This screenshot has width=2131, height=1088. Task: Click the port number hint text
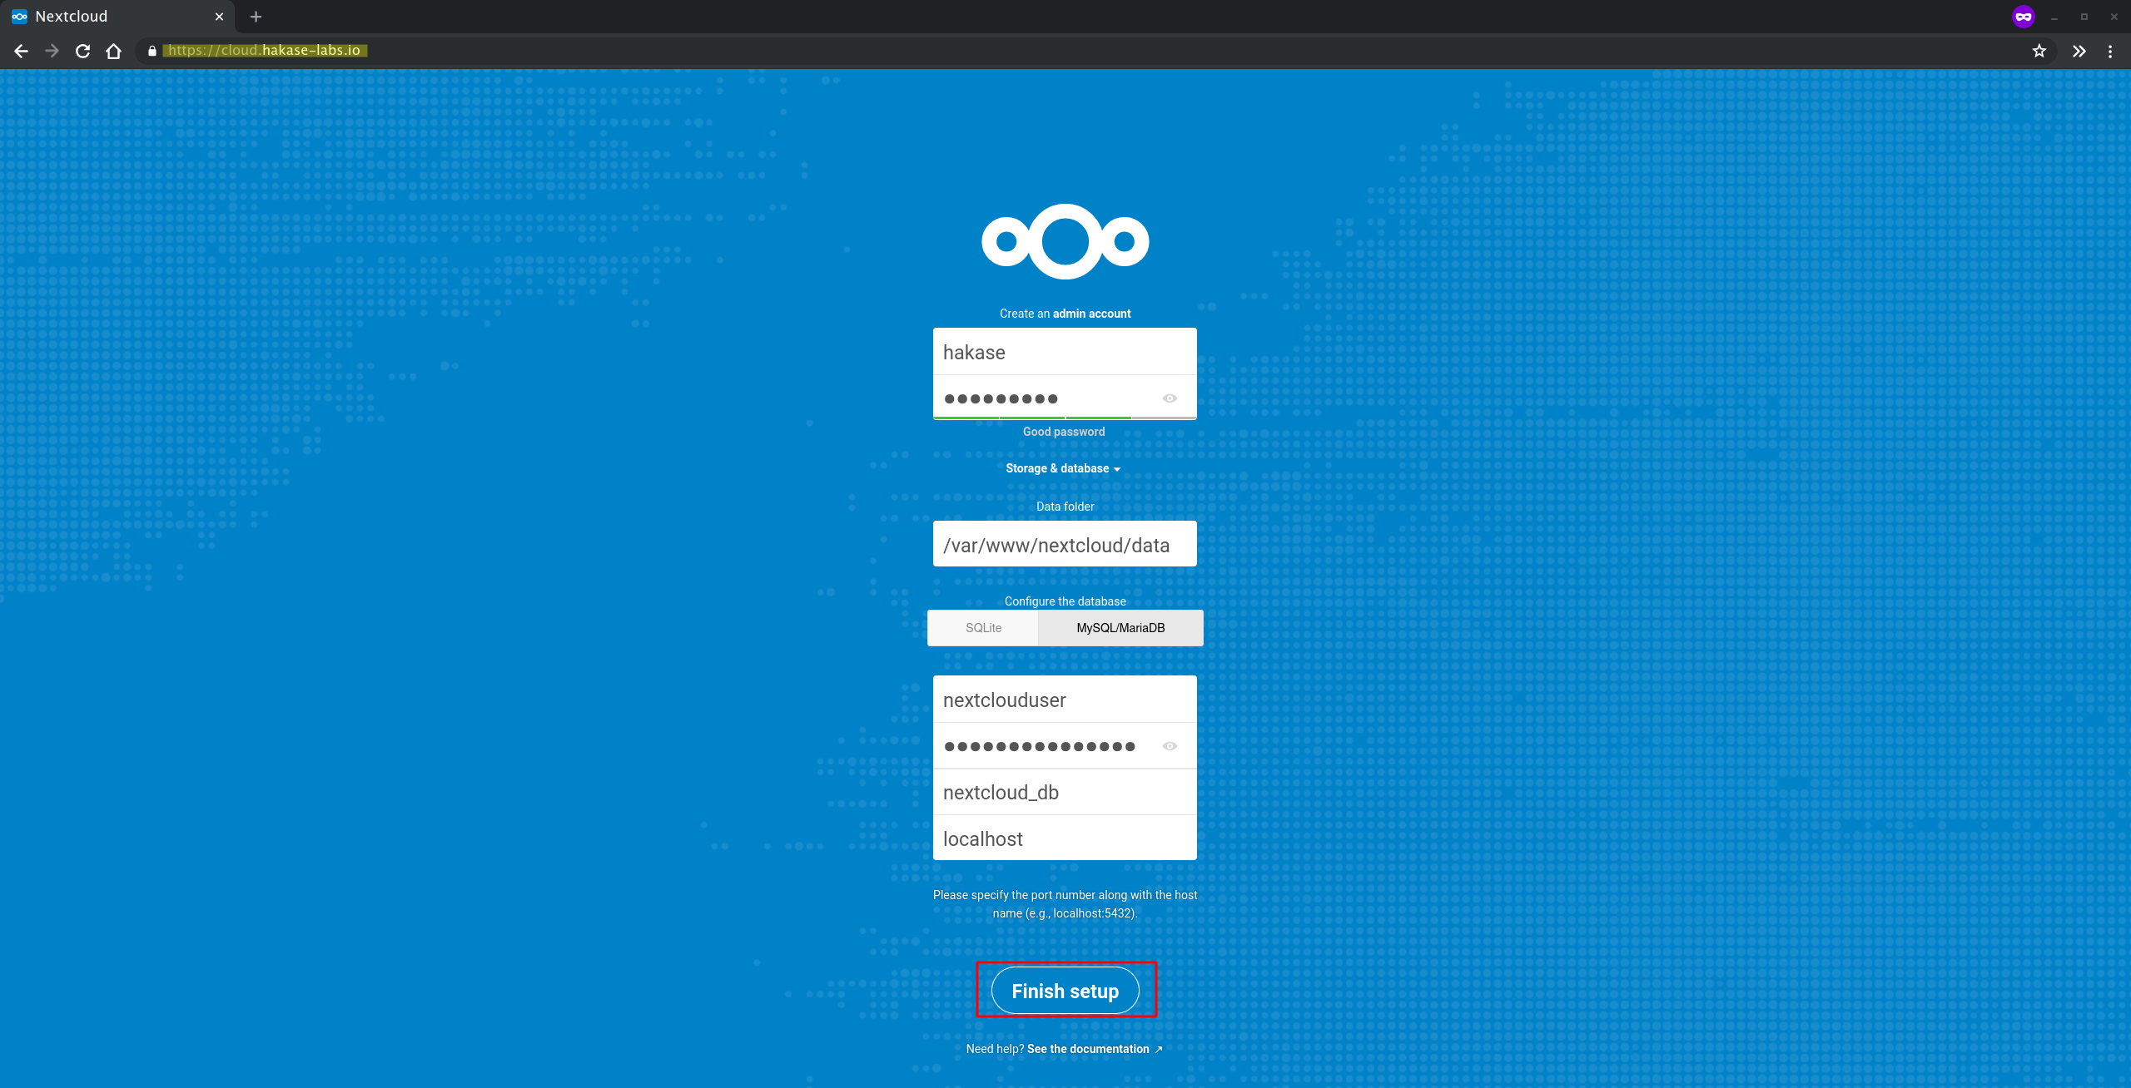tap(1065, 904)
